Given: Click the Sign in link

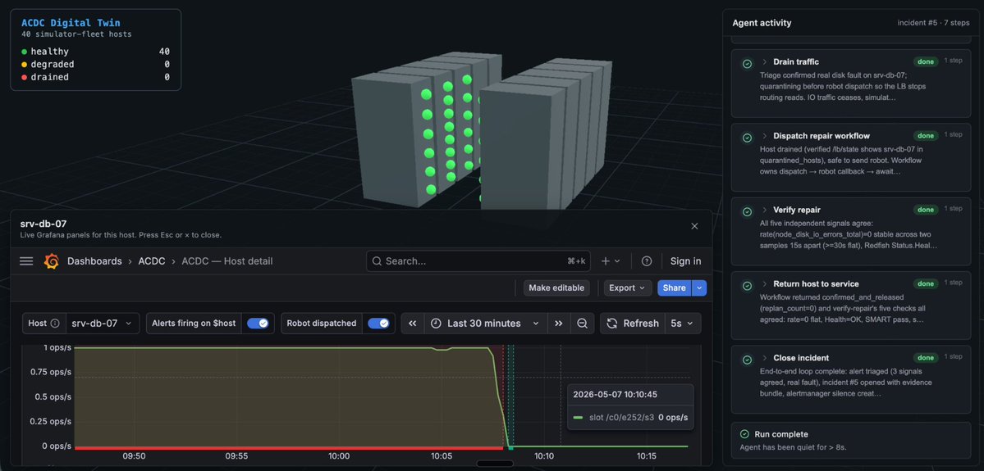Looking at the screenshot, I should coord(686,261).
